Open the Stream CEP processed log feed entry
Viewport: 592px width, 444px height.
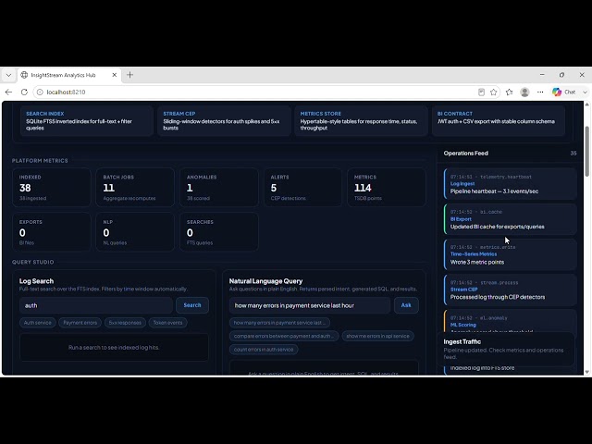pyautogui.click(x=511, y=290)
